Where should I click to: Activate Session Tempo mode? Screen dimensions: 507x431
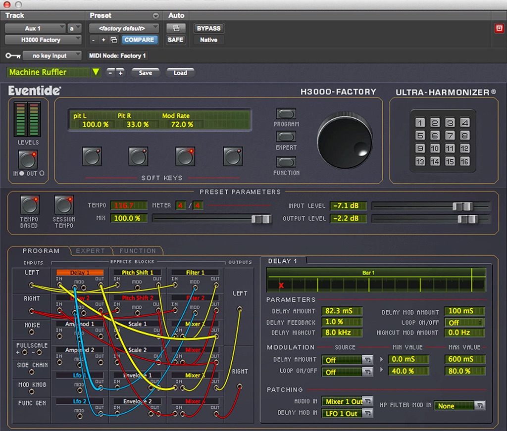pos(63,203)
